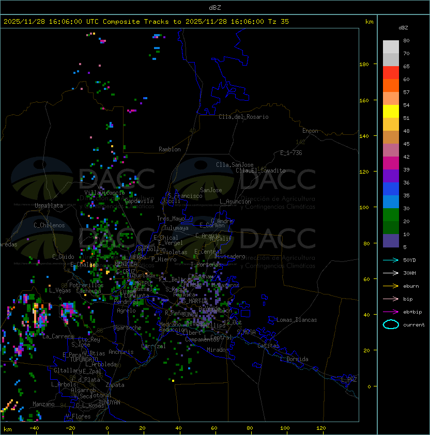Select the yellow 54 dBZ color swatch

[x=391, y=112]
